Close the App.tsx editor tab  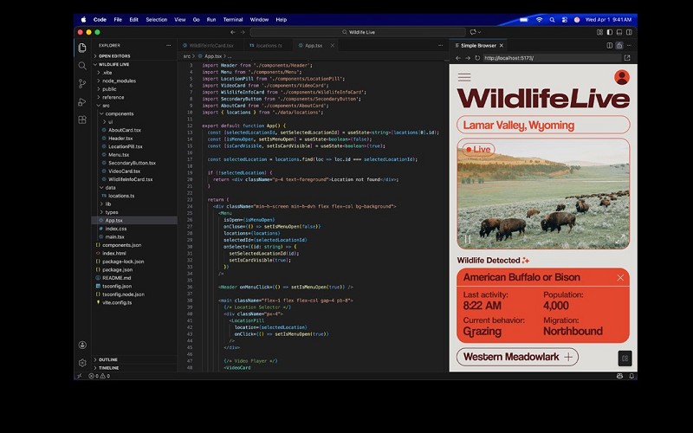pos(333,46)
